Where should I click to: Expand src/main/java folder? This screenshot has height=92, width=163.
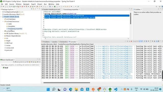tap(3, 19)
